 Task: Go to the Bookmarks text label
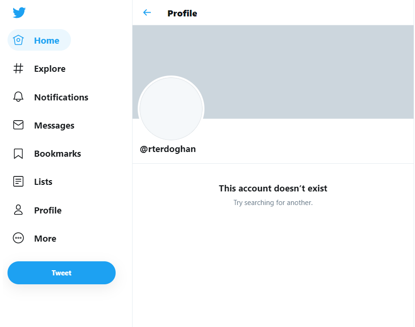pos(57,154)
